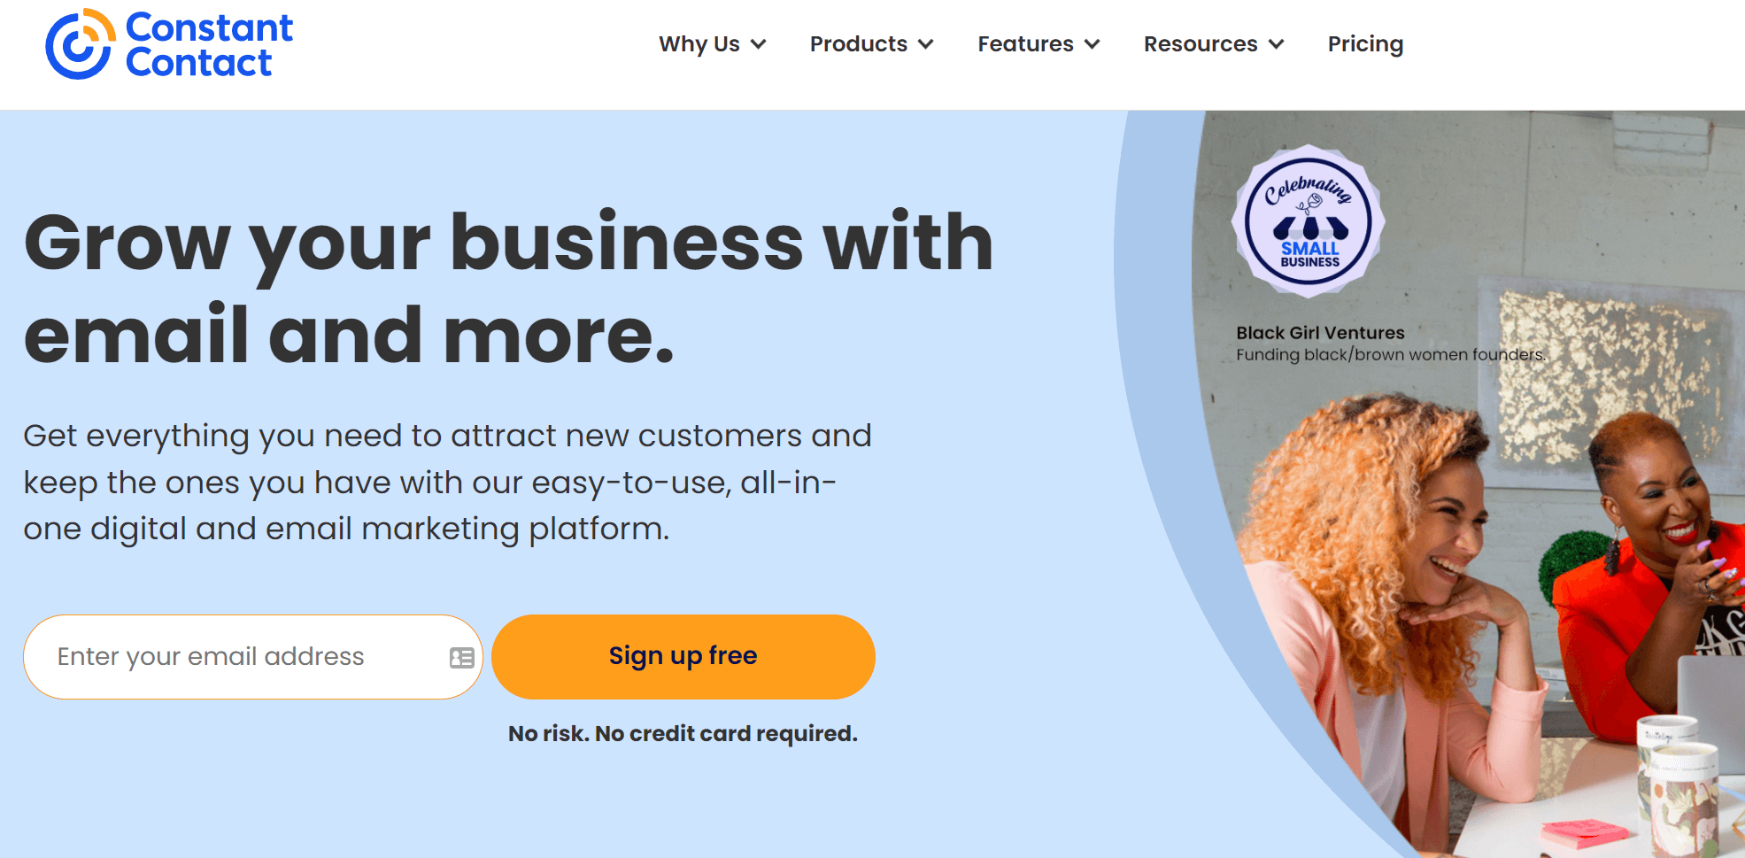This screenshot has width=1745, height=858.
Task: Click the Resources chevron arrow
Action: click(1276, 44)
